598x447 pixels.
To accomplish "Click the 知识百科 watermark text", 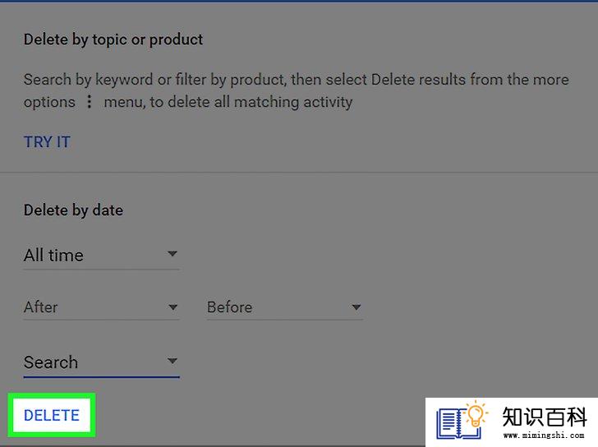I will tap(545, 417).
